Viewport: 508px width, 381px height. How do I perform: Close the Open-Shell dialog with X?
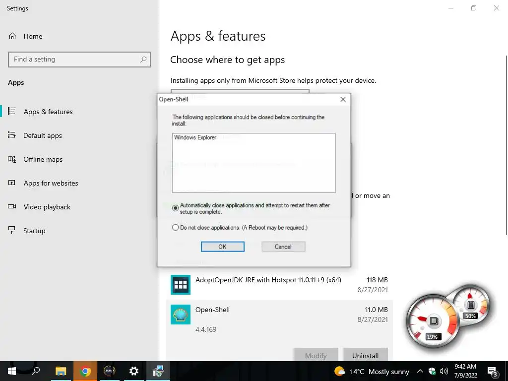[343, 99]
